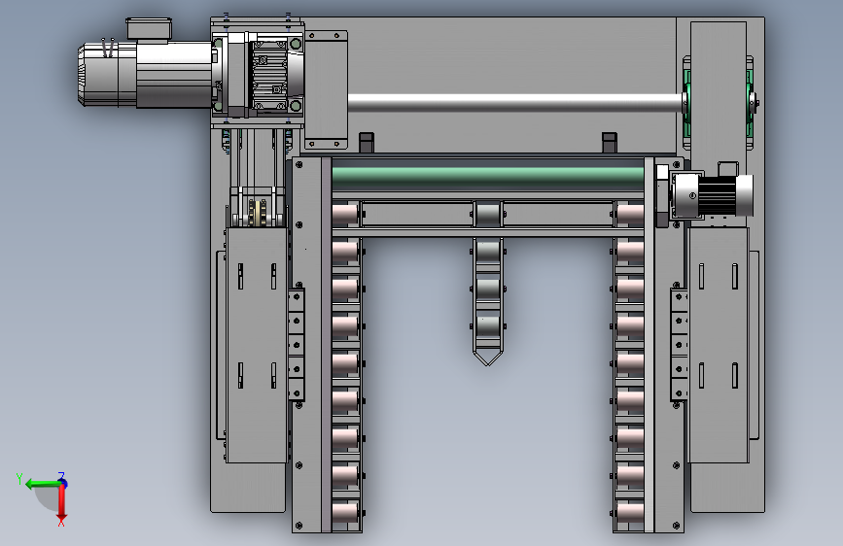The width and height of the screenshot is (843, 546).
Task: Select the large gear motor body at top left
Action: [x=146, y=74]
